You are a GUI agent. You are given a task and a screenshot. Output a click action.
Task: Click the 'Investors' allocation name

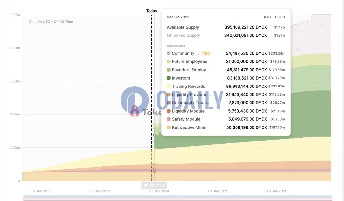[181, 78]
